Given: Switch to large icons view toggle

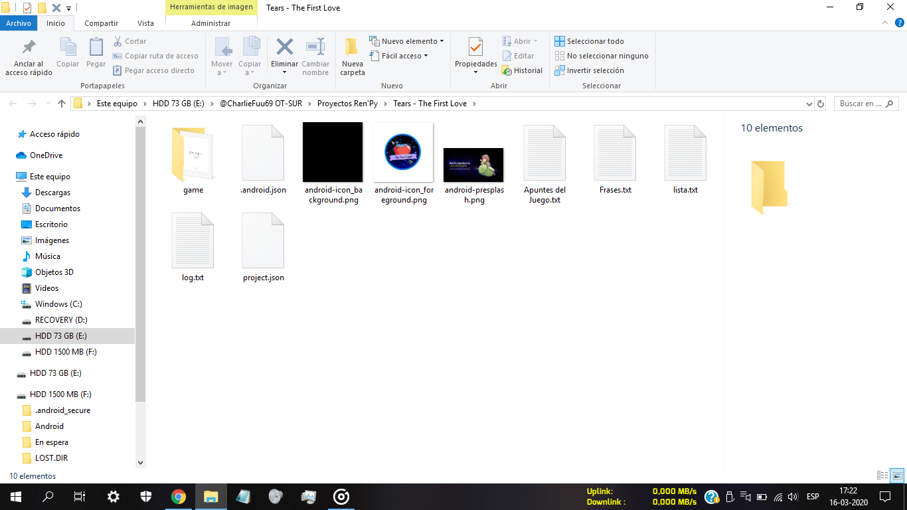Looking at the screenshot, I should tap(897, 475).
